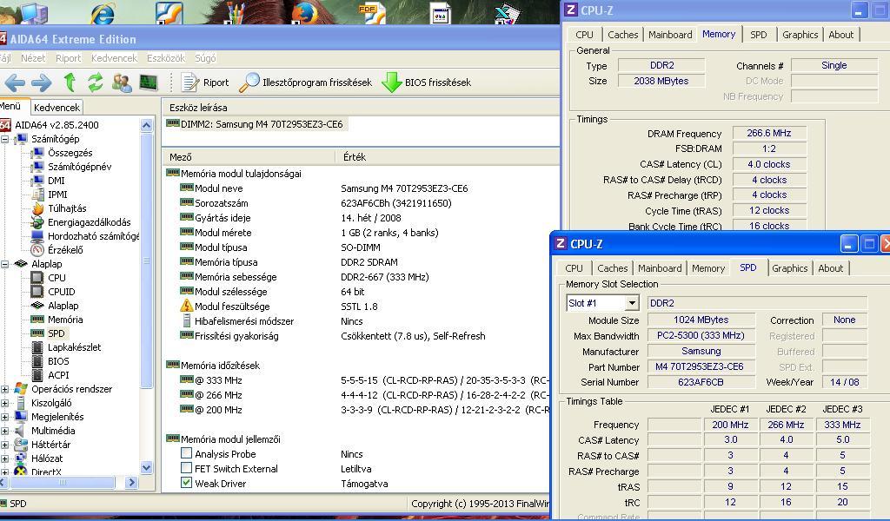Viewport: 890px width, 521px height.
Task: Select DMI tree item
Action: click(x=56, y=181)
